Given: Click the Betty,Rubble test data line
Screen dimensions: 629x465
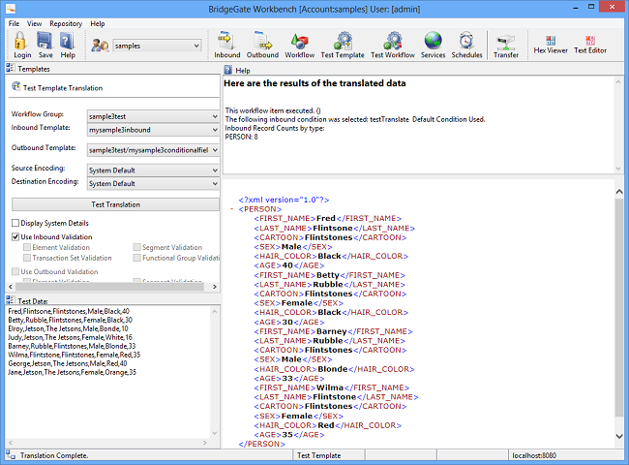Looking at the screenshot, I should (x=71, y=320).
